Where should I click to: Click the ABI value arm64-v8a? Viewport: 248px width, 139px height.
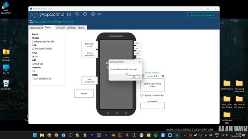[x=38, y=64]
